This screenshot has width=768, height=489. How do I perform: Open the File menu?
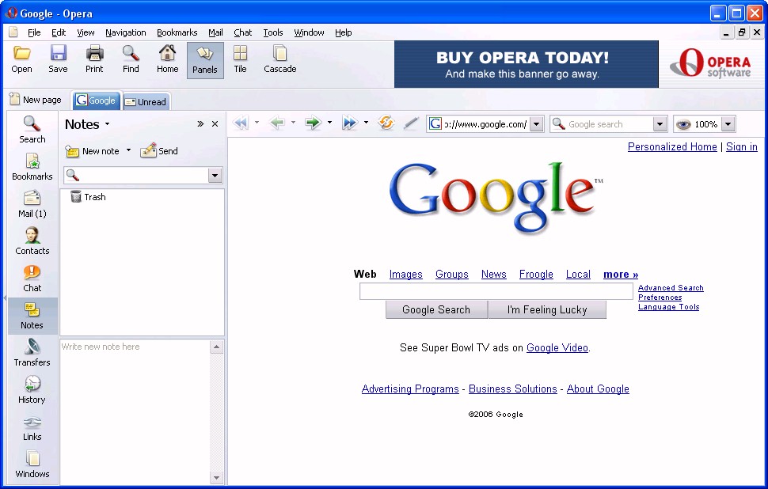pos(34,32)
